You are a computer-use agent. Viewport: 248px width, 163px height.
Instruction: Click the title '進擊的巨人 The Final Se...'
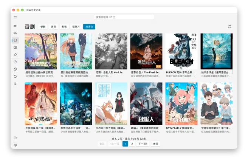click(146, 72)
